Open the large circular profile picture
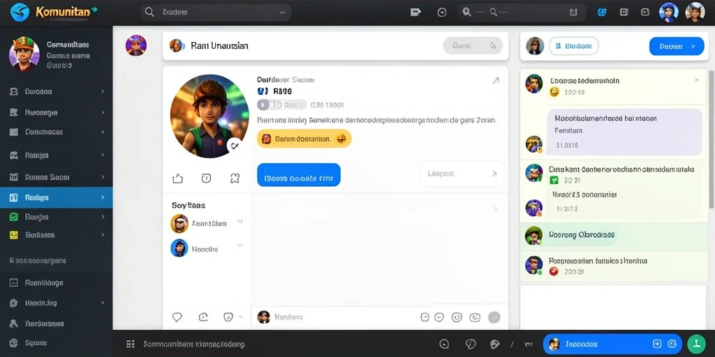The height and width of the screenshot is (357, 715). coord(209,116)
